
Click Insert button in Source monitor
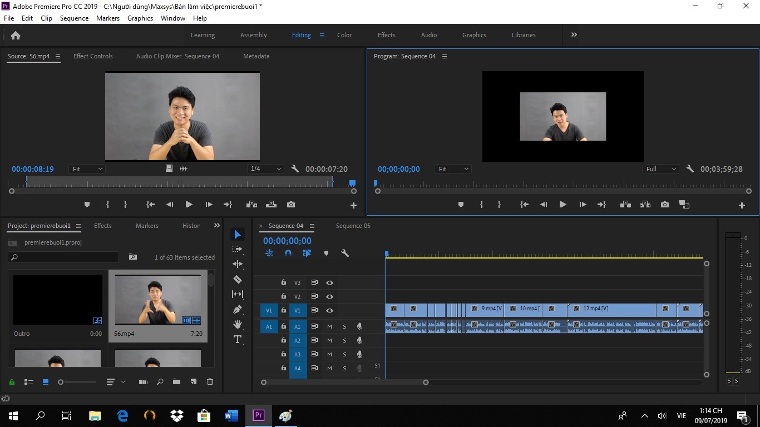point(251,205)
